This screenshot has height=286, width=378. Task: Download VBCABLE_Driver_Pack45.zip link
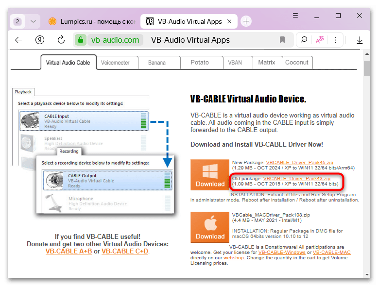coord(300,163)
